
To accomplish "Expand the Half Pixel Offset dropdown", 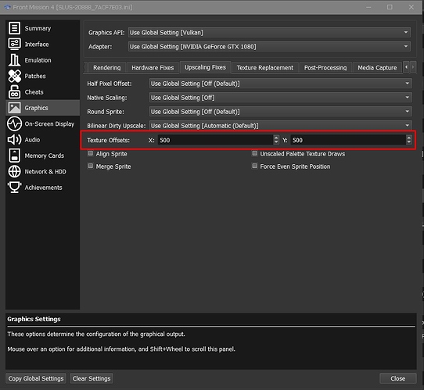I will coord(280,84).
